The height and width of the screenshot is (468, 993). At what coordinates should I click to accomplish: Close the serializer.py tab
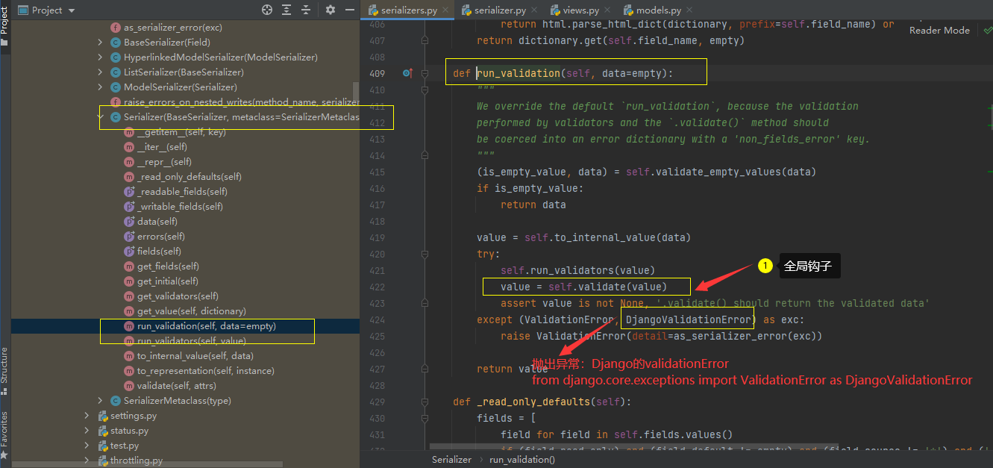(x=534, y=10)
